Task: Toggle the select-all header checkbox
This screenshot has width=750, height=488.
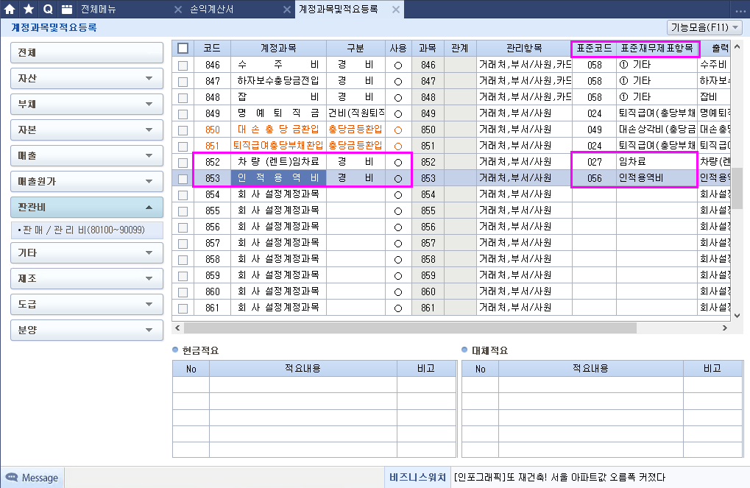Action: (183, 49)
